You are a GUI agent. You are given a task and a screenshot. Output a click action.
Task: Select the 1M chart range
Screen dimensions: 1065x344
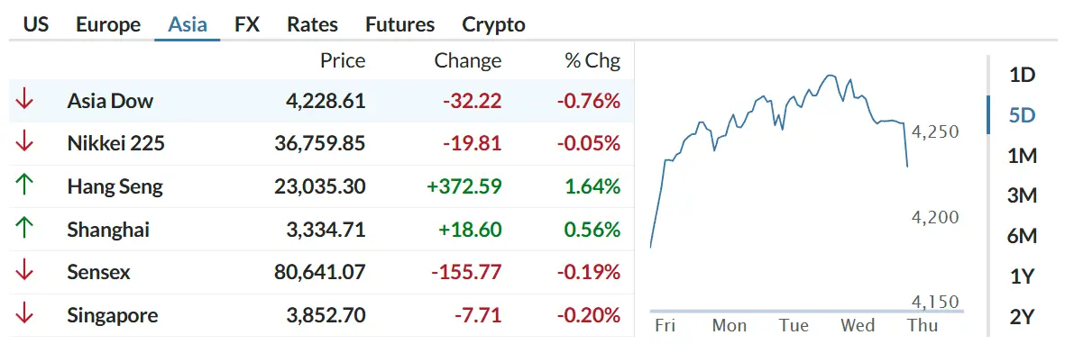point(1022,156)
